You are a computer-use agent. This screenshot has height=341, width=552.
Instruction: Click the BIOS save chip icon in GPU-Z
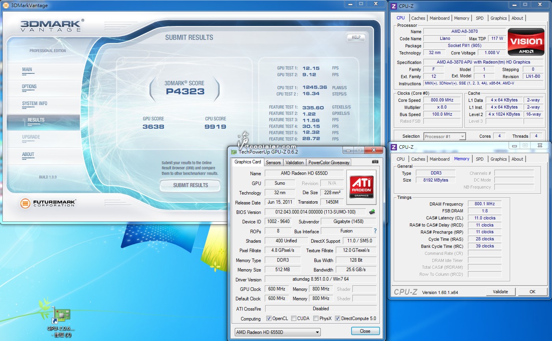tap(372, 212)
